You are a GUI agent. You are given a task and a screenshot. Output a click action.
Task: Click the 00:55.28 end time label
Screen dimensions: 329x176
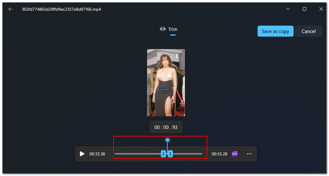point(219,154)
